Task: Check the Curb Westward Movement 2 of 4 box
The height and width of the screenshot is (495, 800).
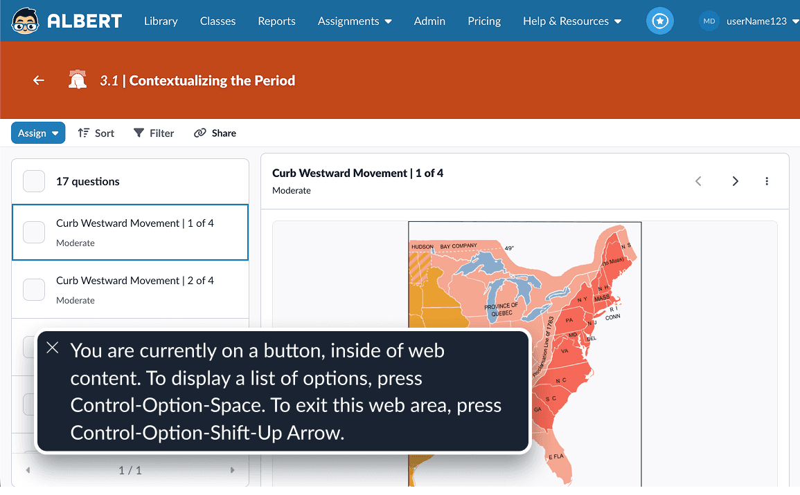Action: 34,290
